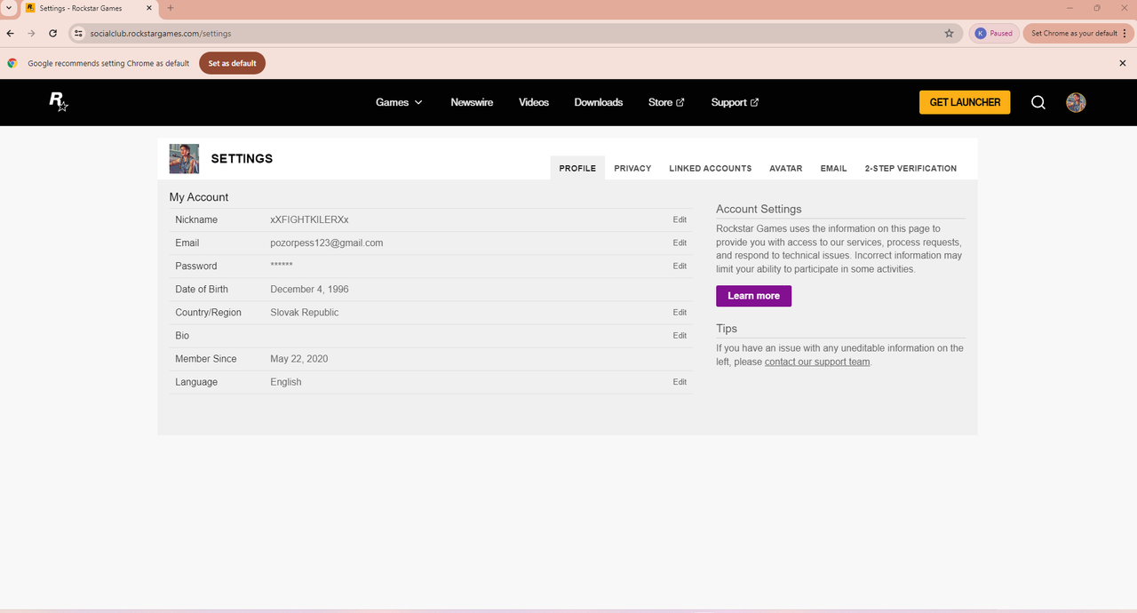Image resolution: width=1137 pixels, height=613 pixels.
Task: Dismiss the Chrome default browser banner
Action: pos(1123,63)
